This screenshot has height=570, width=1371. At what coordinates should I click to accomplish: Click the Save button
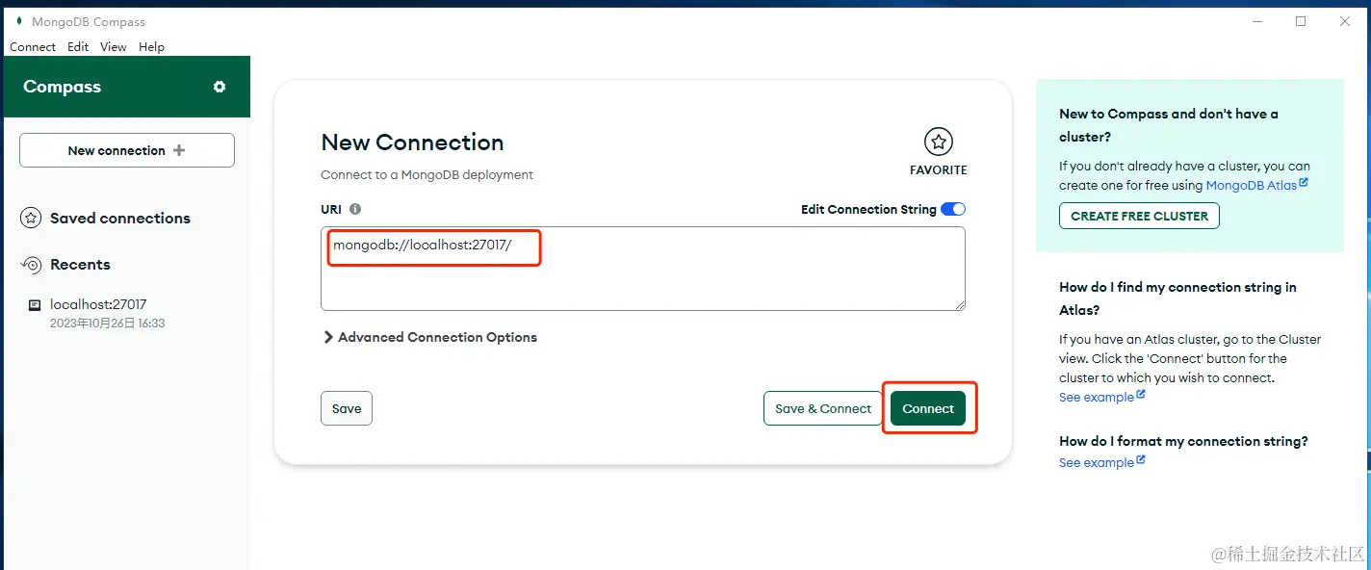tap(347, 408)
